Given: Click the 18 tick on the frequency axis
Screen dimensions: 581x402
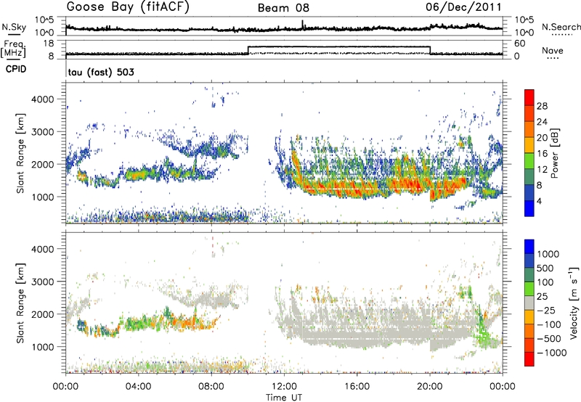Looking at the screenshot, I should pyautogui.click(x=49, y=44).
